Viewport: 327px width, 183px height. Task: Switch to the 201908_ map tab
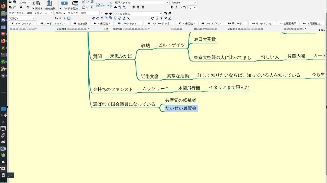(x=131, y=29)
